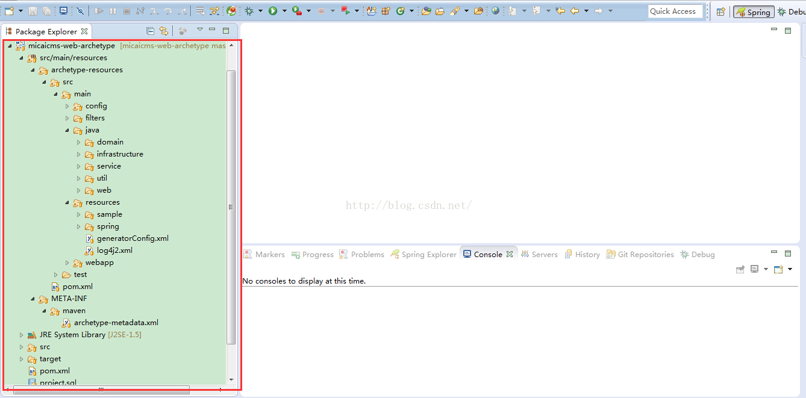Expand the JRE System Library node

pos(22,335)
